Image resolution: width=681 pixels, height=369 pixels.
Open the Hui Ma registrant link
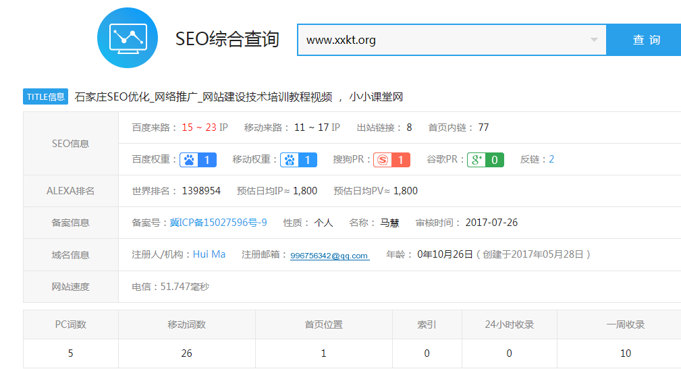(x=209, y=254)
